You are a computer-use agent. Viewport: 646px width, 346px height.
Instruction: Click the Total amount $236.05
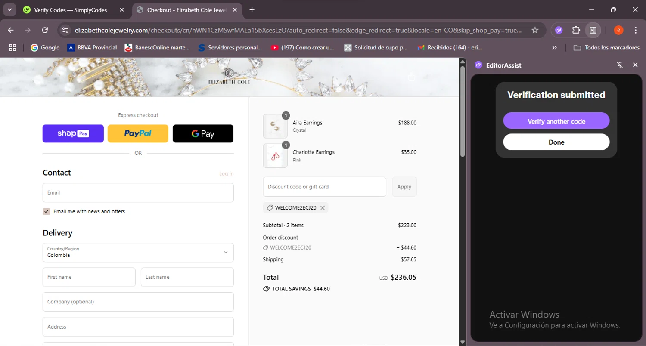(404, 277)
